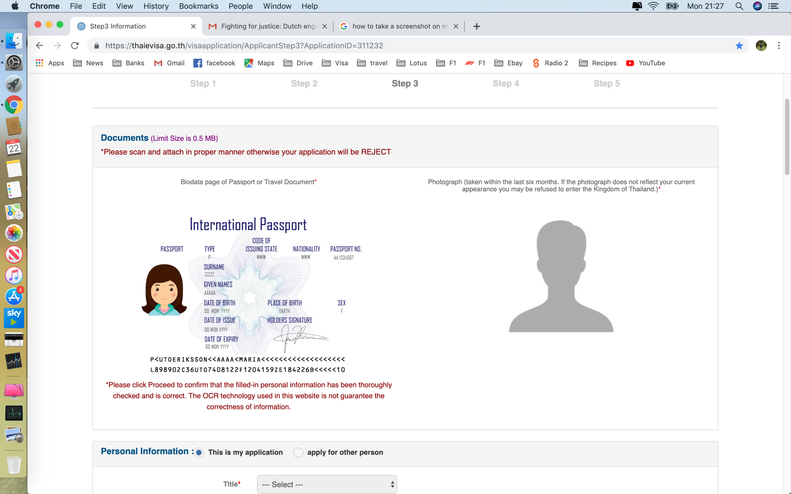Open iTunes music icon in Dock
The height and width of the screenshot is (494, 791).
tap(14, 276)
